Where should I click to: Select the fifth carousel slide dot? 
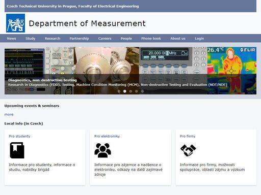pyautogui.click(x=142, y=91)
